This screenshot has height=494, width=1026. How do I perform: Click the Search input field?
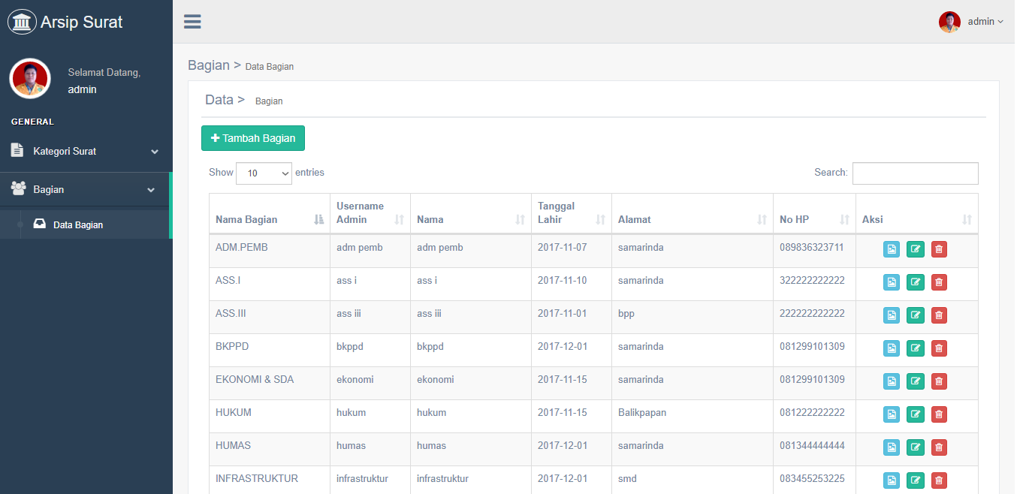(x=915, y=173)
